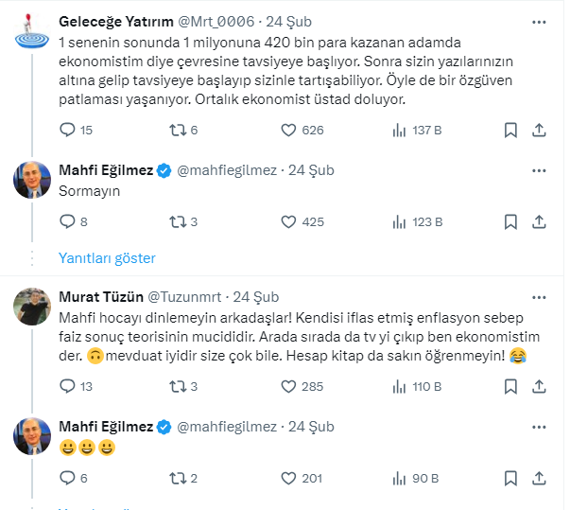
Task: Open Murat Tüzün's profile picture
Action: point(32,305)
